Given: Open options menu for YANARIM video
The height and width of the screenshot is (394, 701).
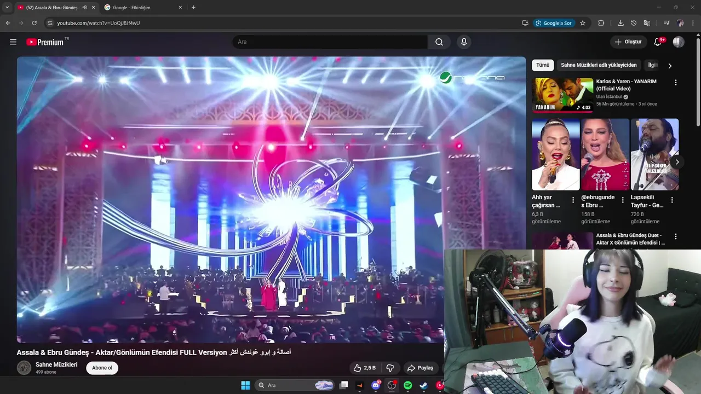Looking at the screenshot, I should [675, 83].
